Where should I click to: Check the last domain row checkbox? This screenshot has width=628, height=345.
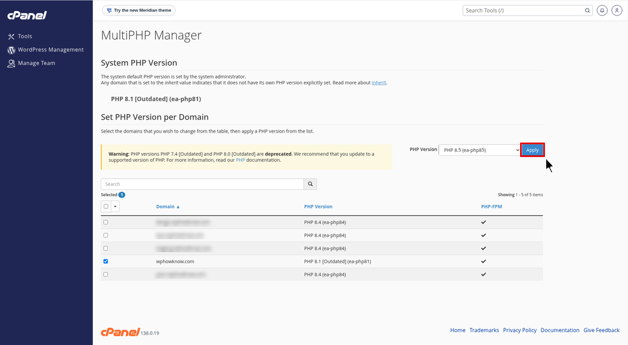(106, 275)
